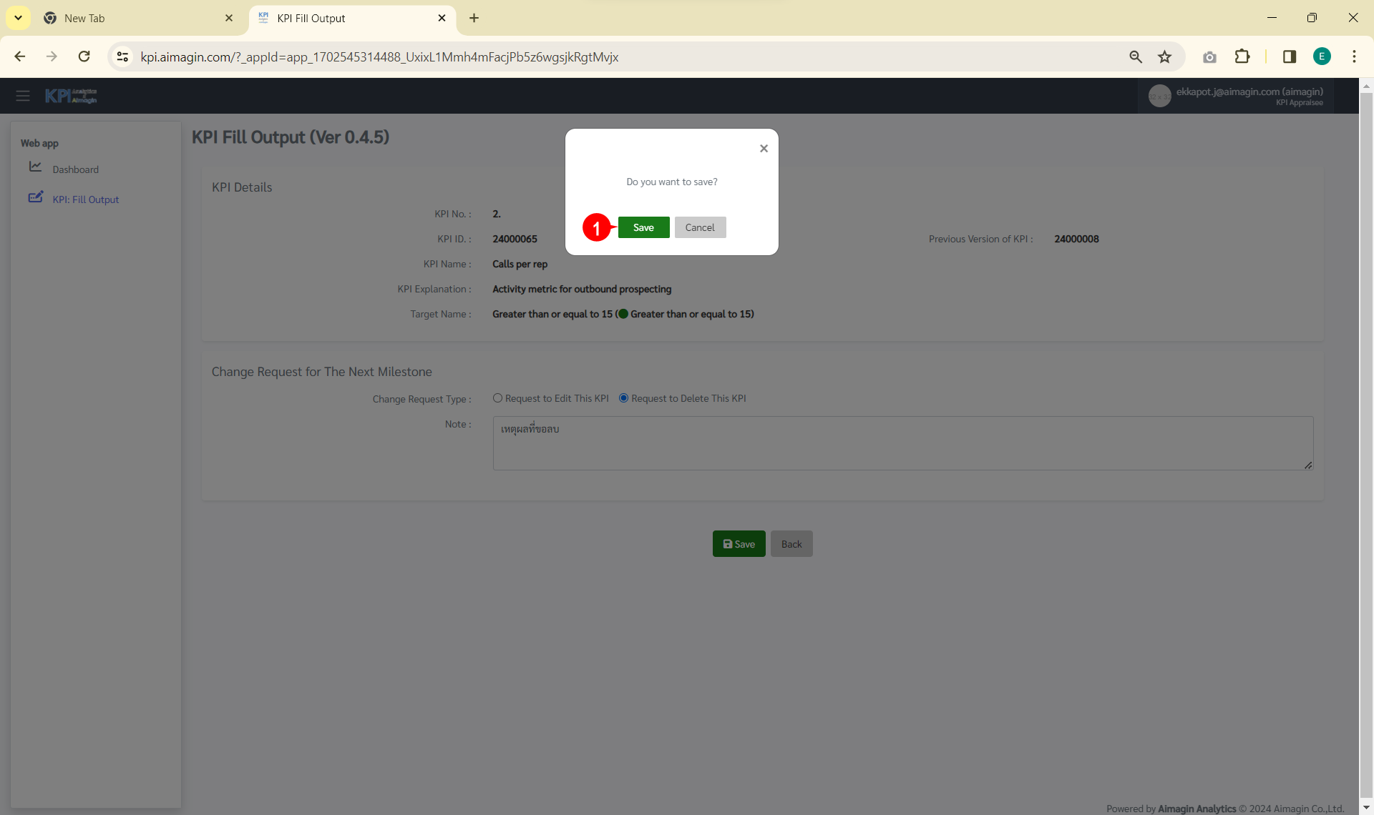The image size is (1374, 815).
Task: Click the KPI Aimagin logo
Action: 71,96
